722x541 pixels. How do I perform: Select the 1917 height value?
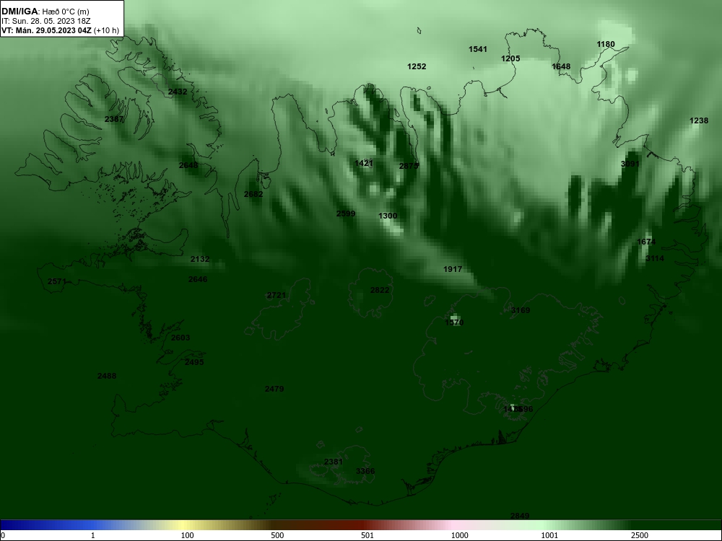(x=453, y=269)
